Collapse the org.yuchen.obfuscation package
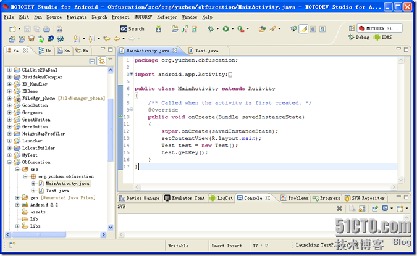Image resolution: width=417 pixels, height=256 pixels. coord(25,176)
